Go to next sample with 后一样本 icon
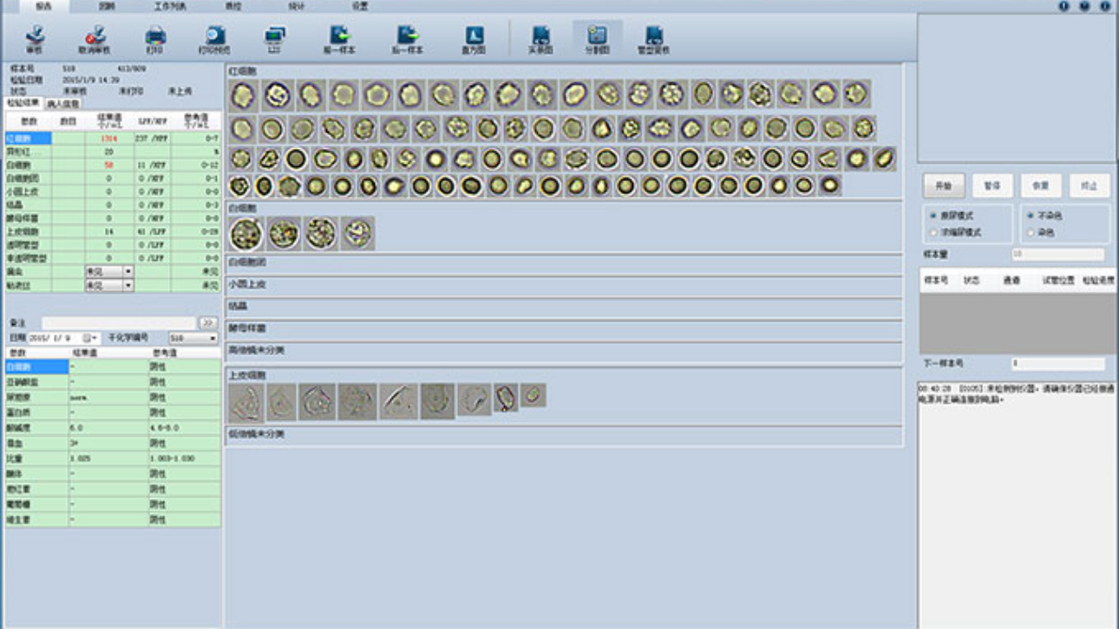 pos(407,39)
